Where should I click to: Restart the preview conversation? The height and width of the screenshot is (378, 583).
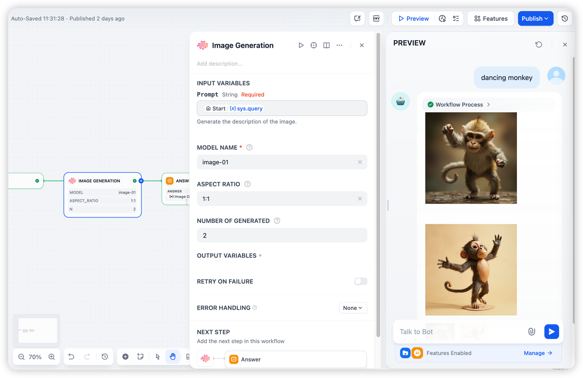539,44
